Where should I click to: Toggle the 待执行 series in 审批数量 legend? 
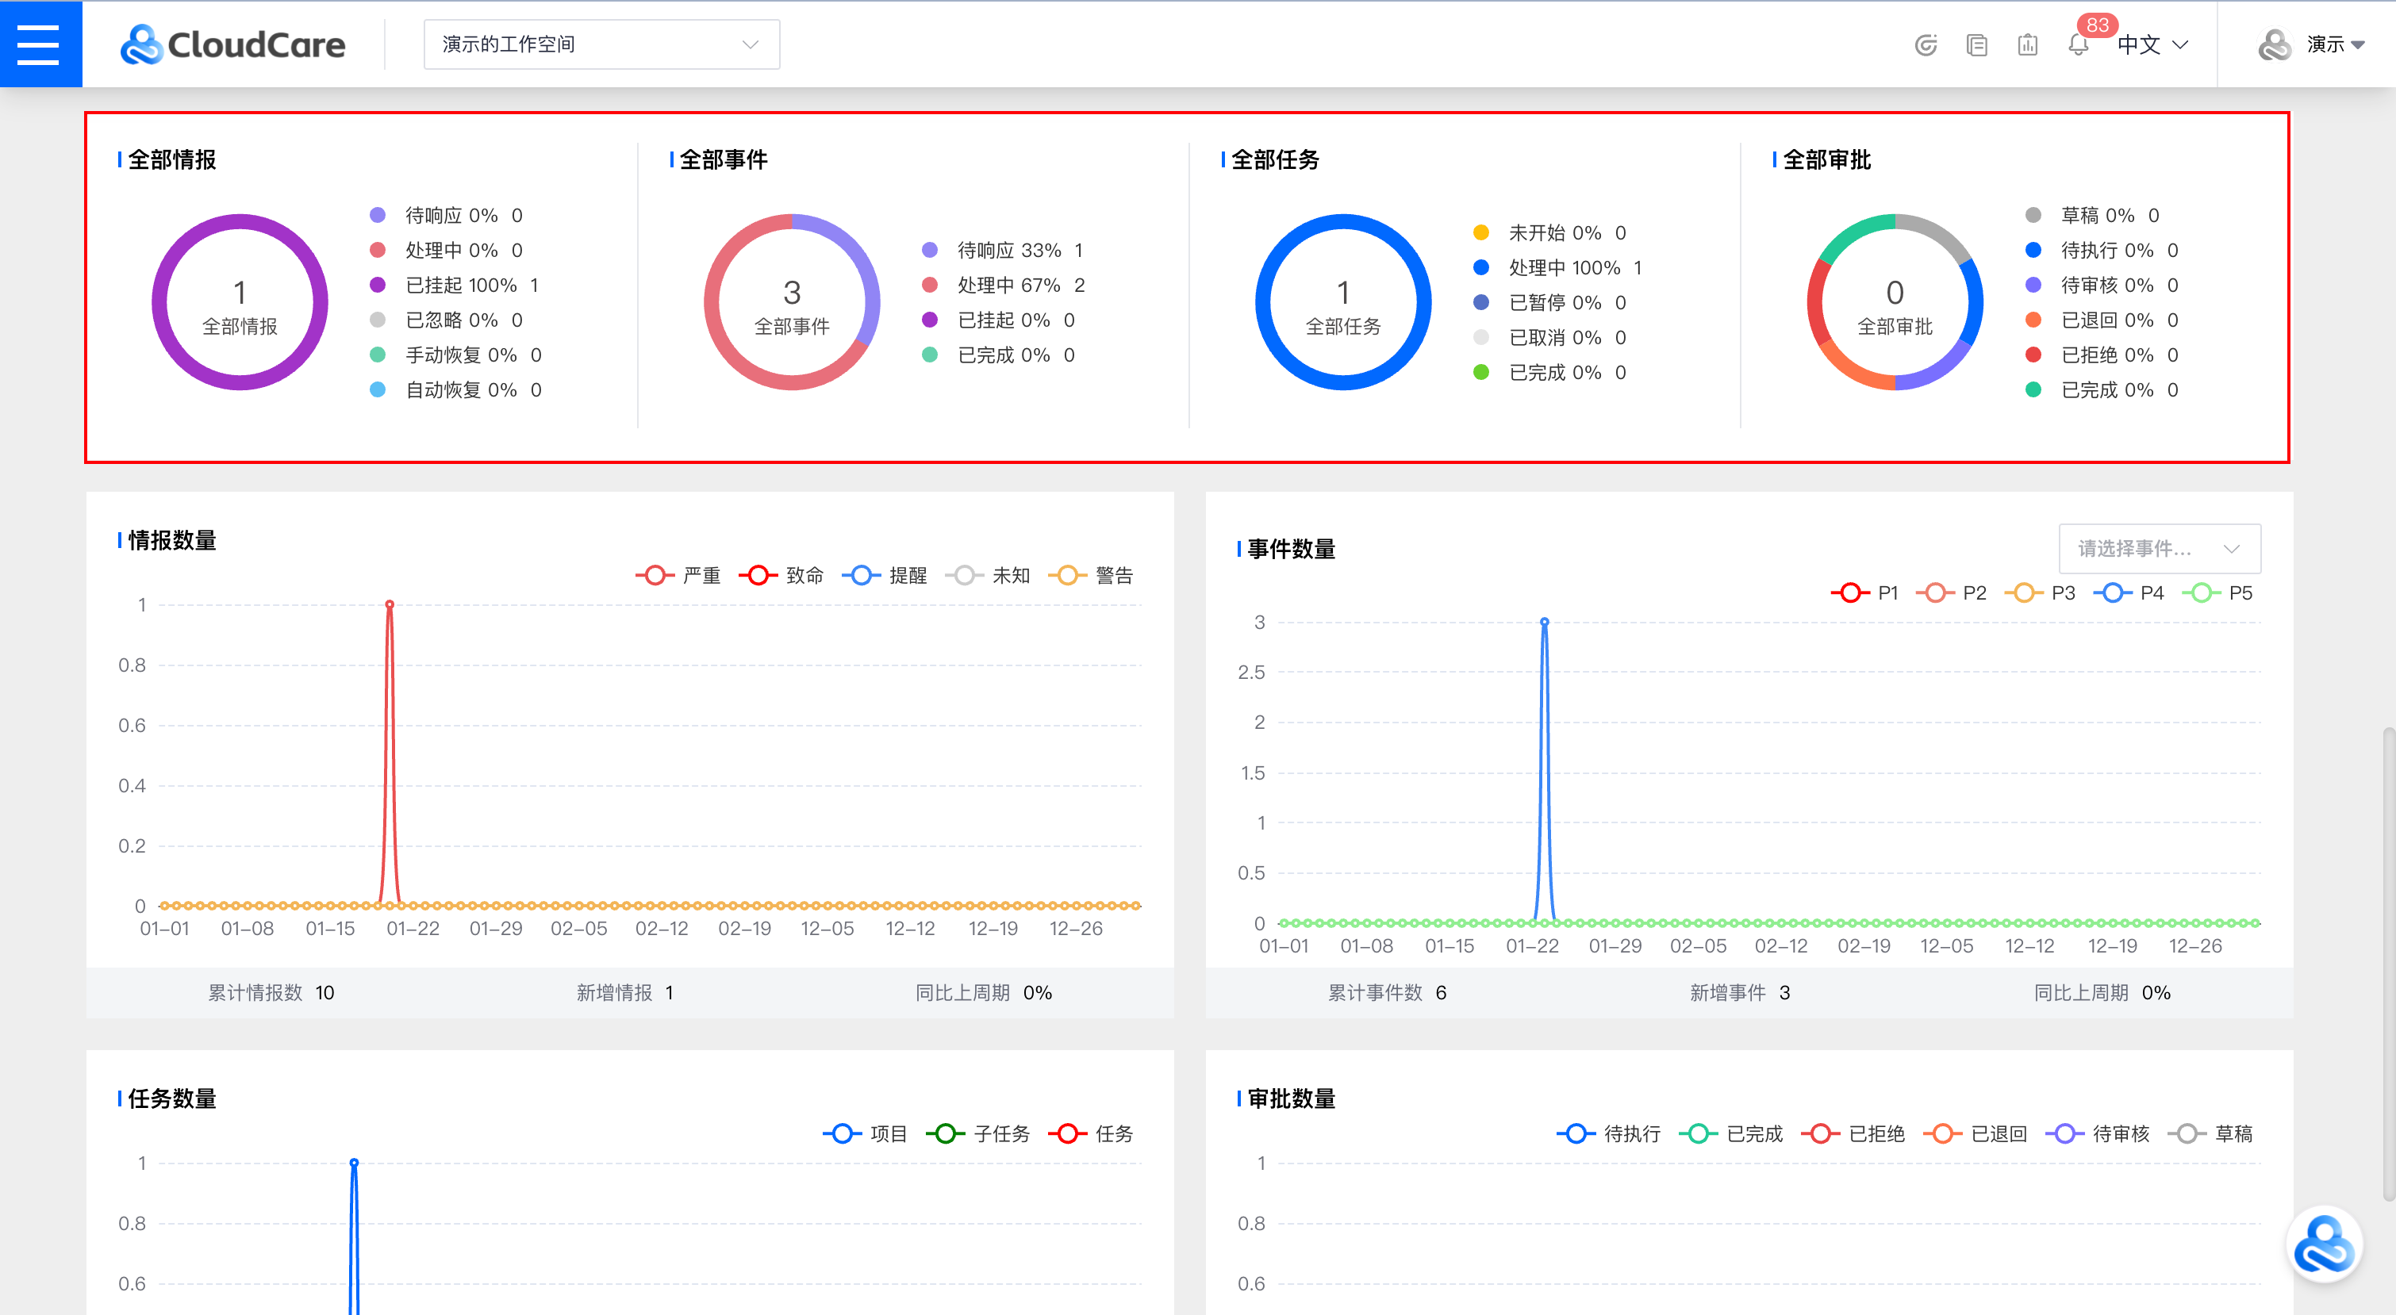1609,1133
